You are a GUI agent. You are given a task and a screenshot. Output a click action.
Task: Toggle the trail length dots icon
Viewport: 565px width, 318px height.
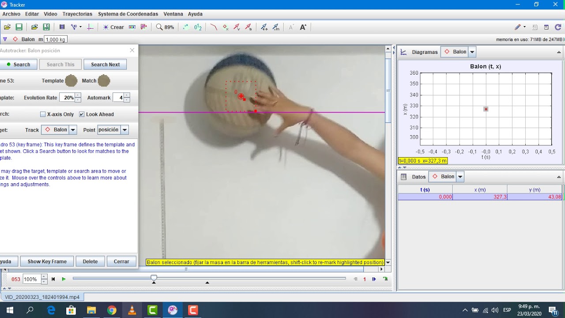pyautogui.click(x=185, y=27)
